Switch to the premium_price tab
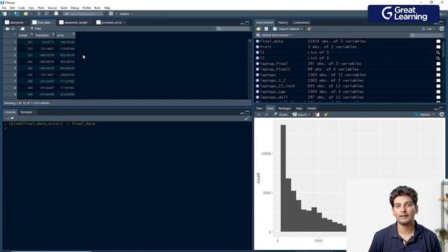Viewport: 448px width, 252px height. point(111,22)
